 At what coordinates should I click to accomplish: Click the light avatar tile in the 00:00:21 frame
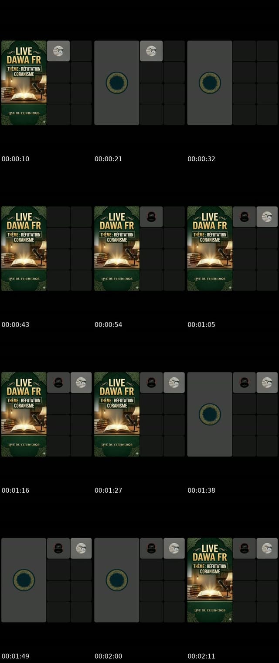click(151, 51)
